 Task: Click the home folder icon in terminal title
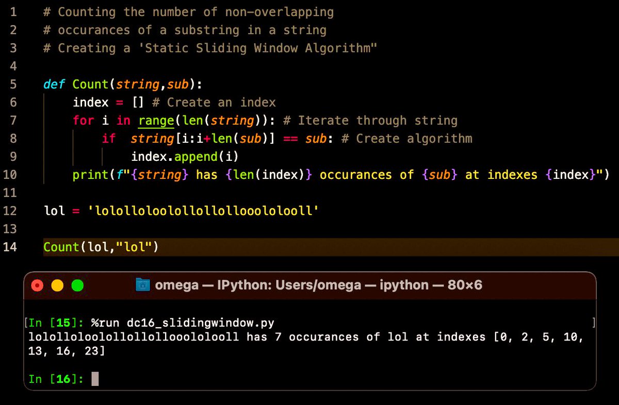142,285
